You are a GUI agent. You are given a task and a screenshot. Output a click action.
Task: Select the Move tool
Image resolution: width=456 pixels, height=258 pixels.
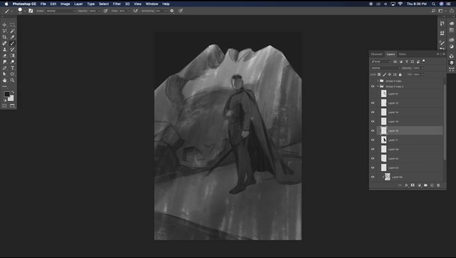(5, 25)
